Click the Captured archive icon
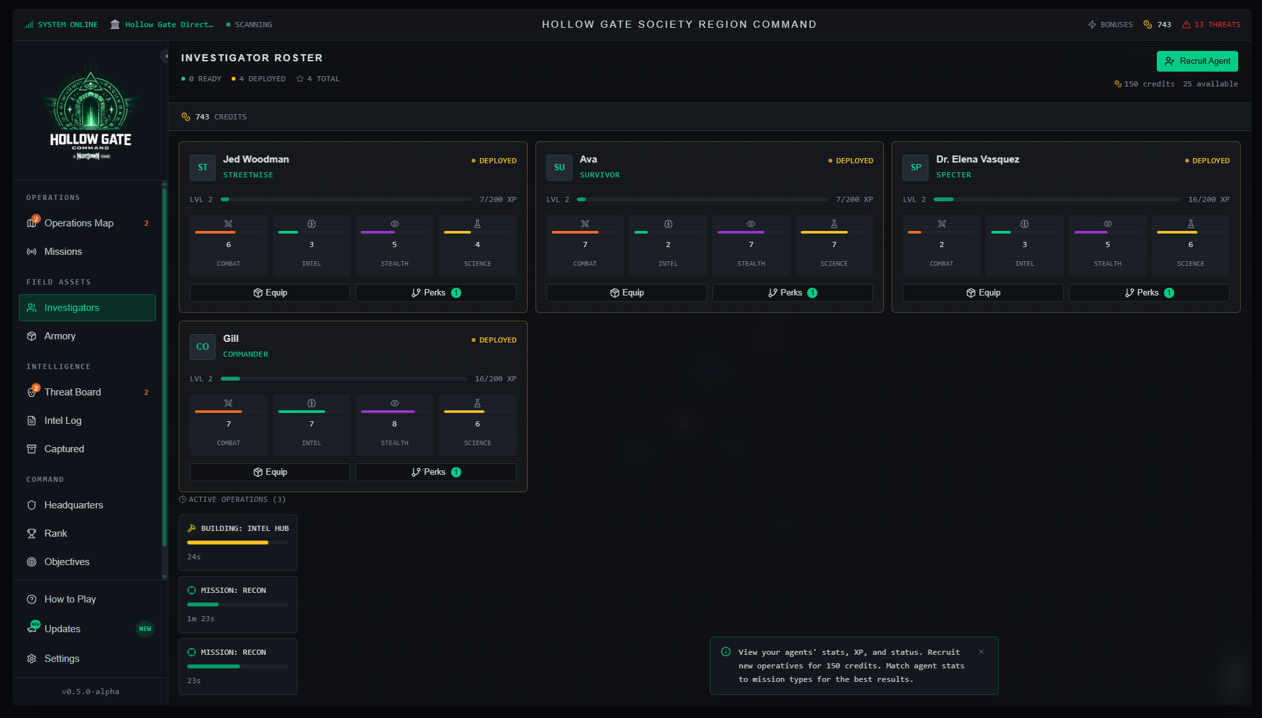This screenshot has height=718, width=1262. point(32,449)
